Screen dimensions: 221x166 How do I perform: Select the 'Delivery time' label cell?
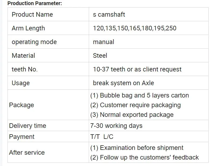click(28, 126)
